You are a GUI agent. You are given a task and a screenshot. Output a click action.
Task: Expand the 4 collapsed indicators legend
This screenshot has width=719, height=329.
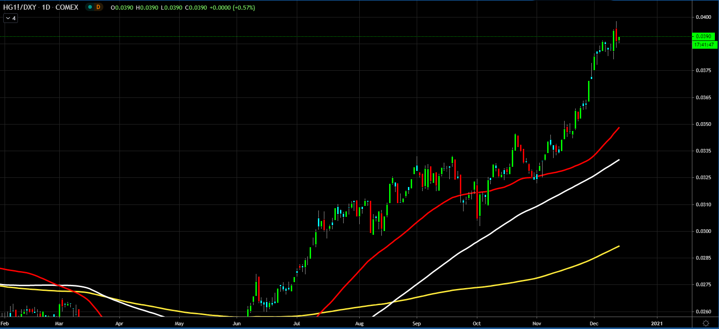tap(11, 18)
